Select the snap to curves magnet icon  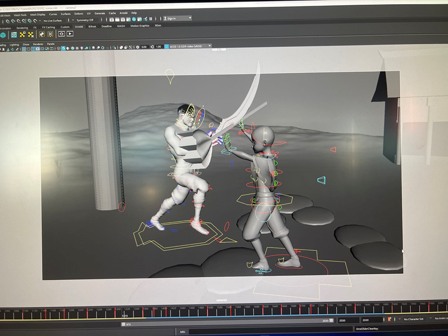pyautogui.click(x=13, y=21)
